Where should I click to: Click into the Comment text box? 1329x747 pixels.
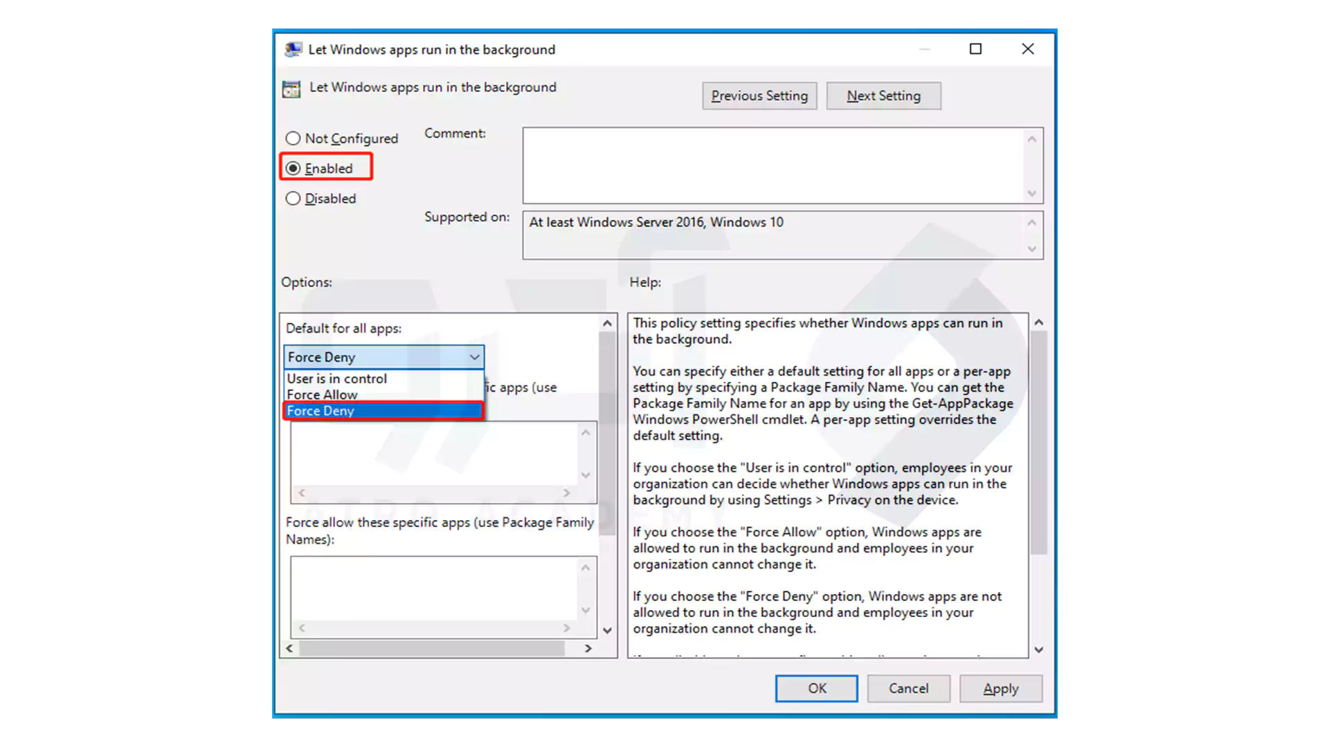[773, 165]
